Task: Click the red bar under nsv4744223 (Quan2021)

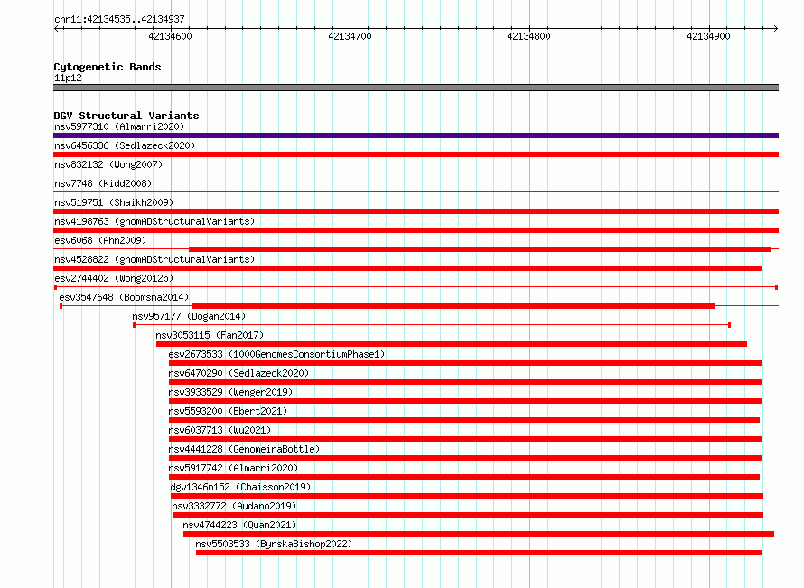Action: coord(479,534)
